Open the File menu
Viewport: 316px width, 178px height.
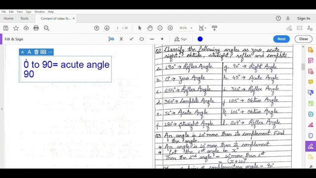(x=3, y=12)
